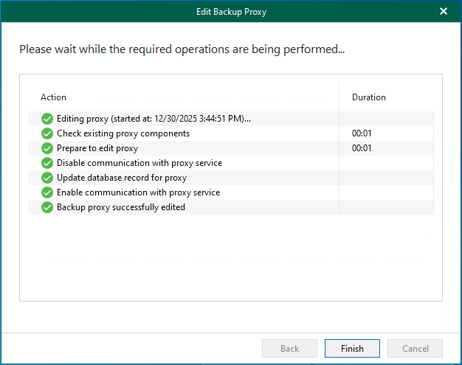Screen dimensions: 462x365
Task: Click the success icon for Check existing proxy components
Action: [47, 133]
